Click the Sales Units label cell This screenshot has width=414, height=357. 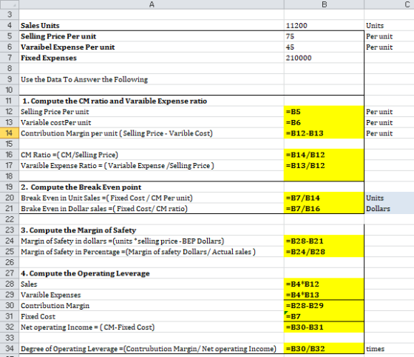(x=152, y=25)
